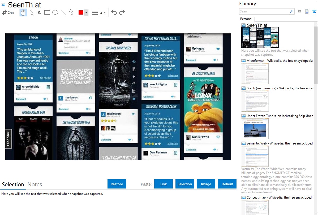Paste as Link

click(x=164, y=184)
